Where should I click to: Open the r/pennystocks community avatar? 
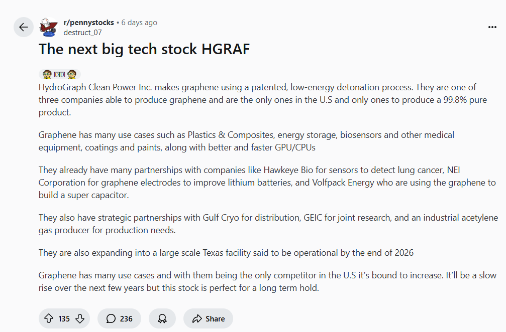(x=49, y=27)
